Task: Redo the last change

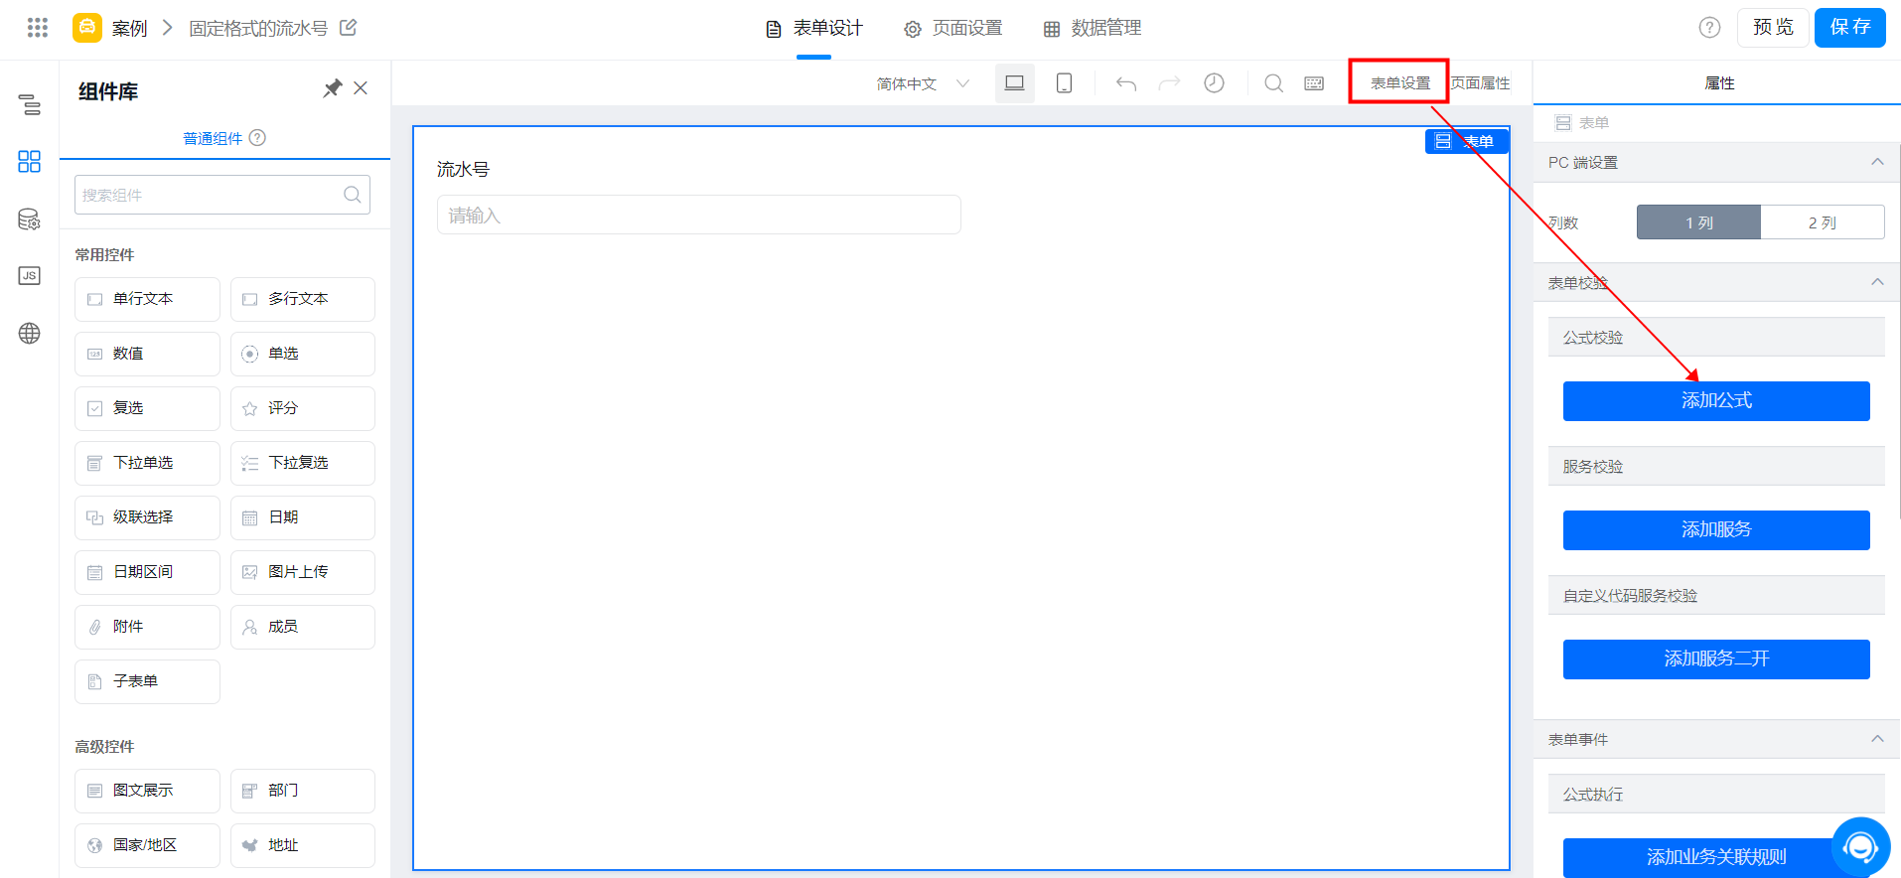Action: pyautogui.click(x=1170, y=83)
